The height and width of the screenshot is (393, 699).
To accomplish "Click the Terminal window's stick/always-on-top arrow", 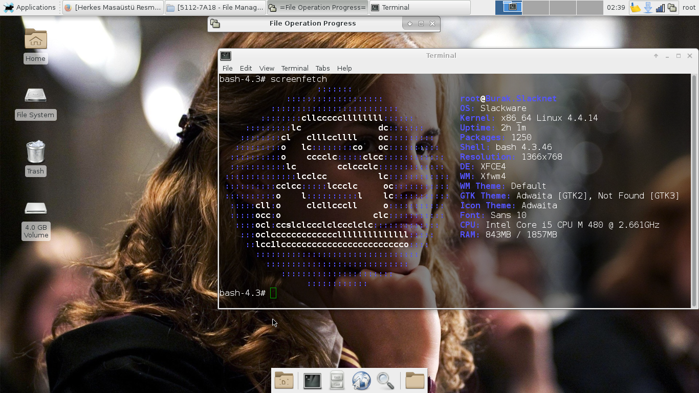I will 656,56.
